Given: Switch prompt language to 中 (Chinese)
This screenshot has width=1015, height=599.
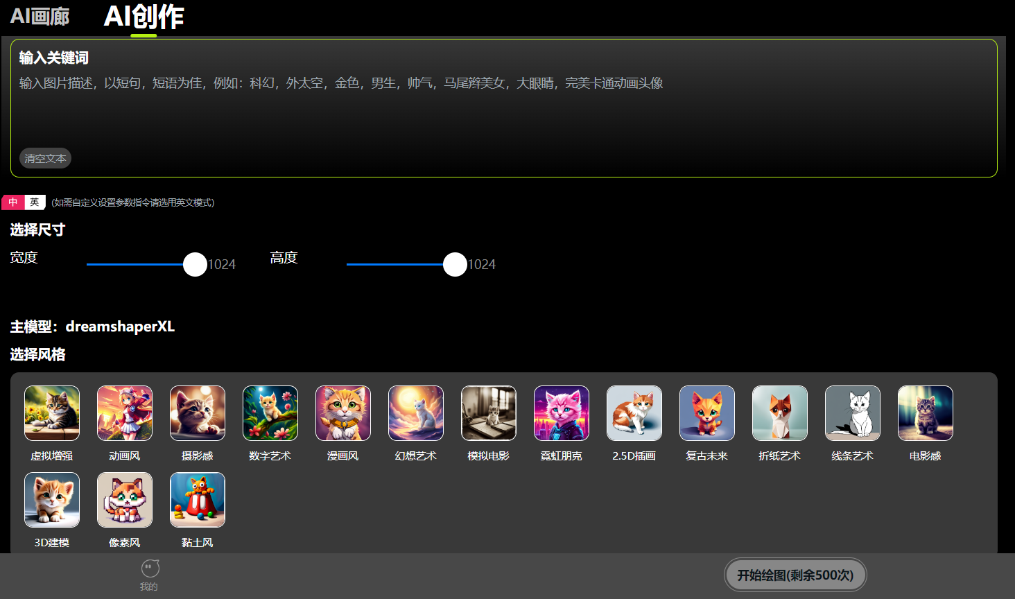Looking at the screenshot, I should (x=13, y=202).
